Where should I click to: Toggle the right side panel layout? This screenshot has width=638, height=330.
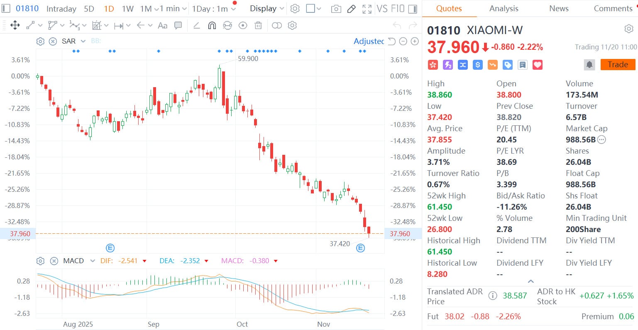click(413, 9)
